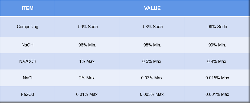250x103 pixels.
Task: Click the NaOH row label
Action: tap(27, 45)
